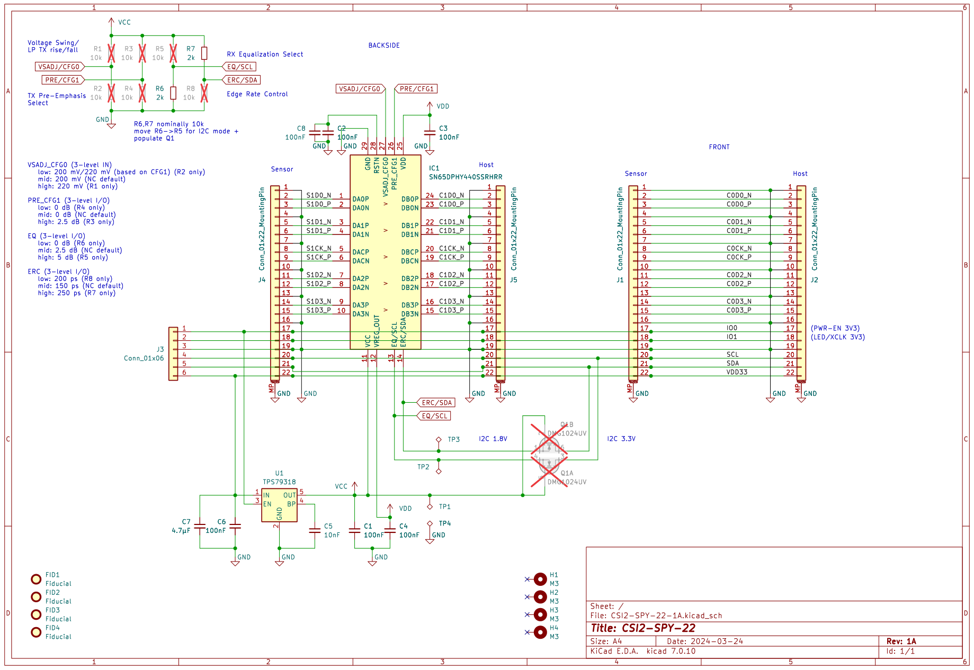This screenshot has height=670, width=974.
Task: Click the C0CK_N net label
Action: point(739,248)
